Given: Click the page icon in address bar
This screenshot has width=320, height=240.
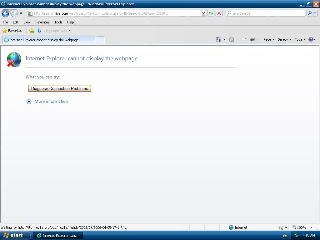Looking at the screenshot, I should pyautogui.click(x=30, y=13).
